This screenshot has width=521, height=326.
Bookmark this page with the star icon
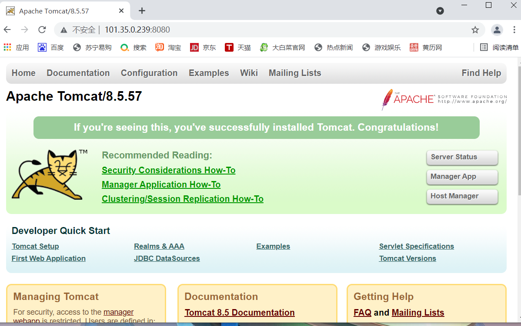click(475, 30)
